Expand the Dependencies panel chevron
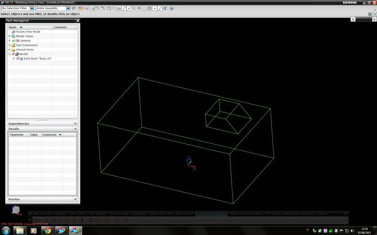 [x=75, y=123]
